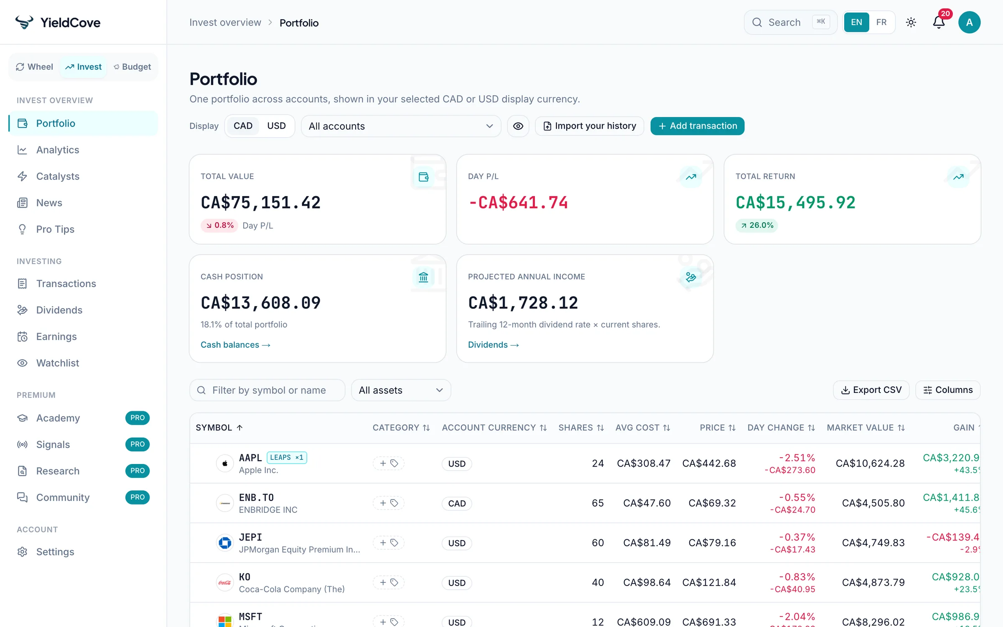Click the LEAPS ×1 badge on AAPL

287,457
